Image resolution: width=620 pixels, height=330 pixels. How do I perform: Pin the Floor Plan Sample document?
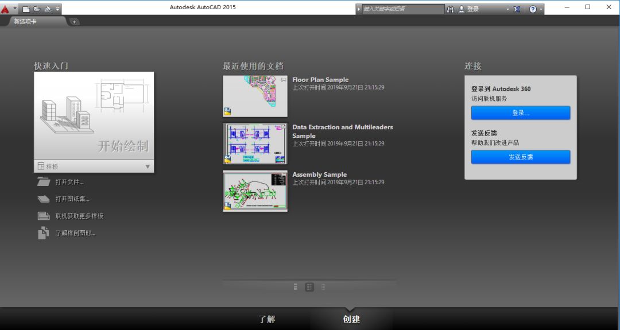[x=284, y=79]
